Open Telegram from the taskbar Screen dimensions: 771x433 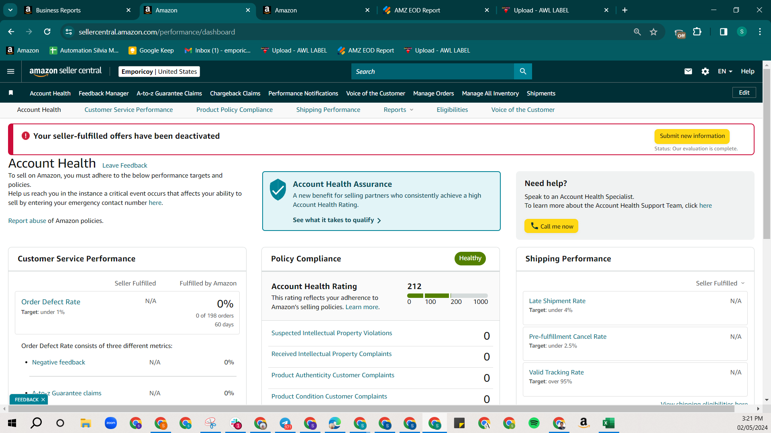tap(285, 423)
